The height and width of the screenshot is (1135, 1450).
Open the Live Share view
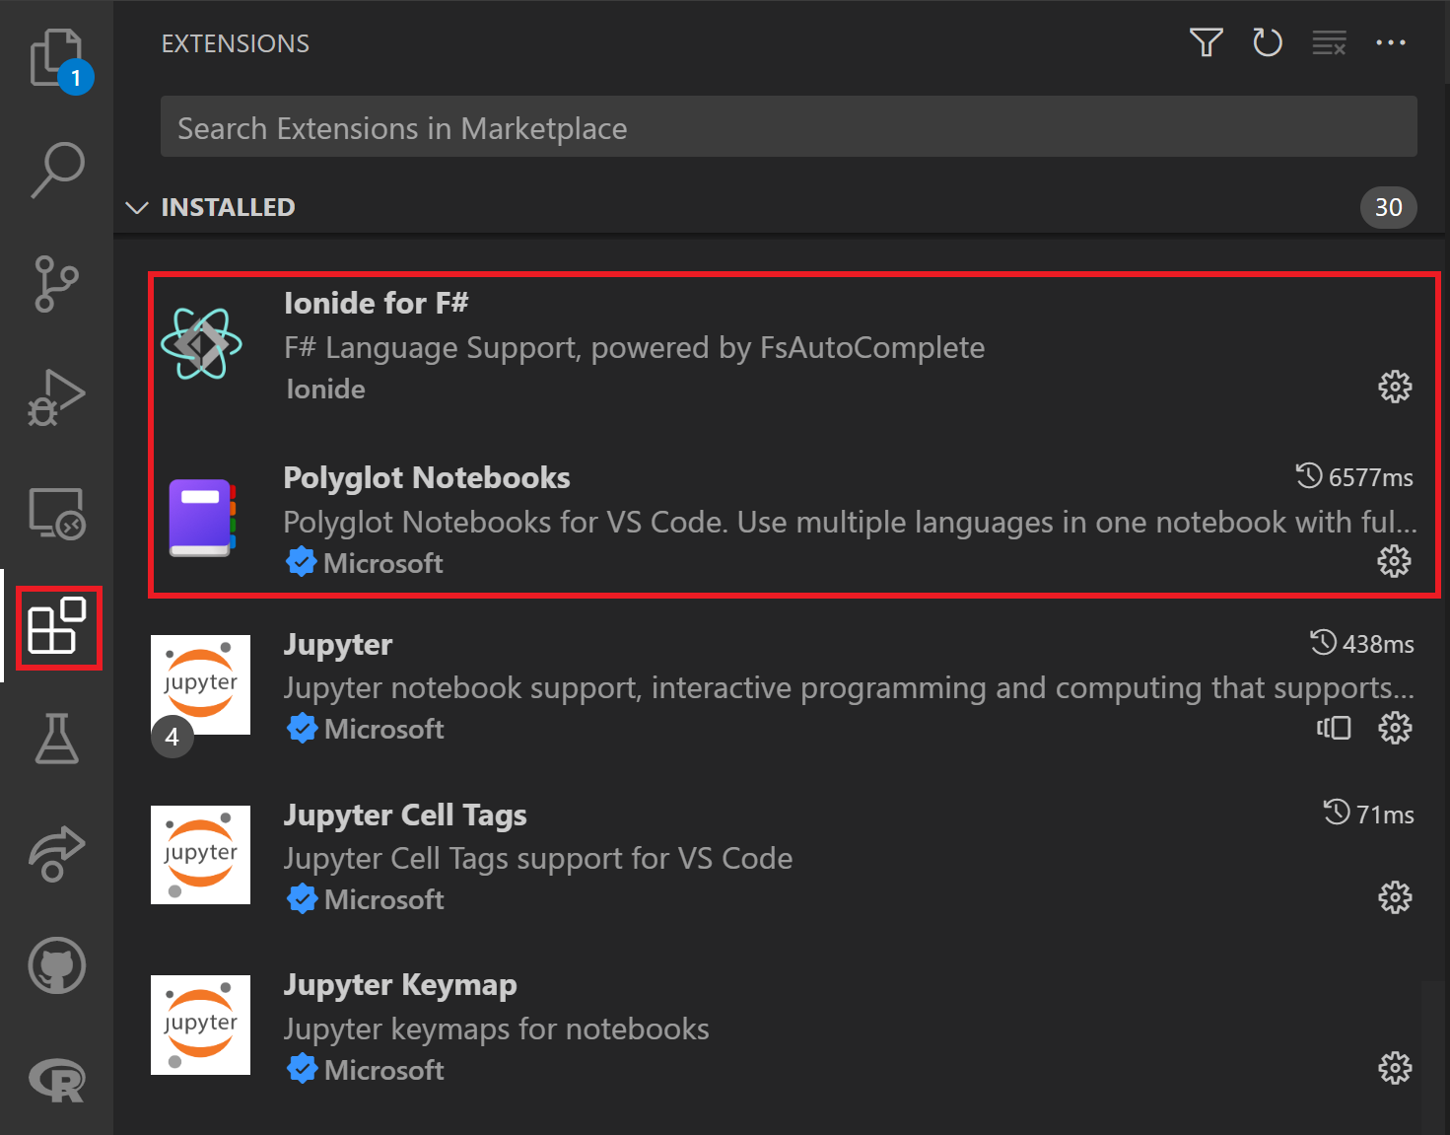click(57, 853)
